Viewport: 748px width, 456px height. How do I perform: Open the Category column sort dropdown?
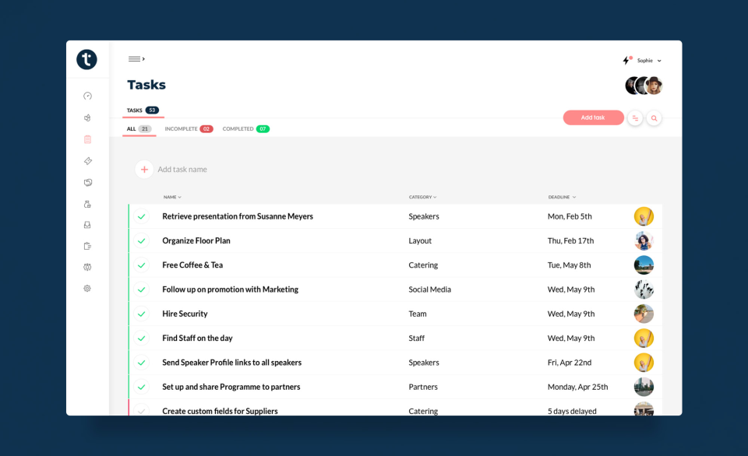click(x=422, y=197)
